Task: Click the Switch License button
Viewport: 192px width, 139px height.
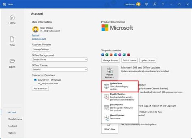Action: click(x=130, y=60)
